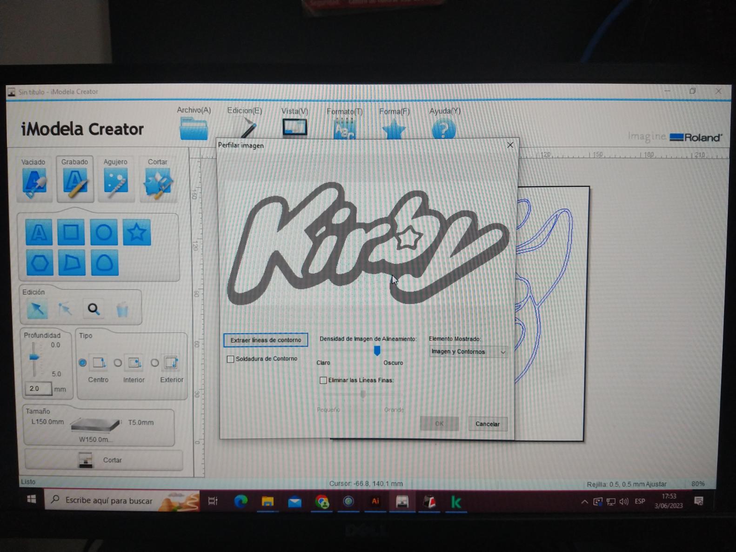Open the Elemento Mostrado dropdown

click(468, 352)
